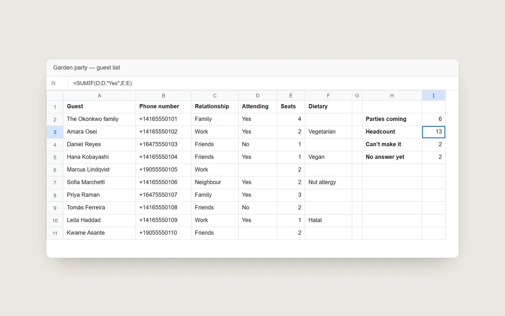
Task: Select column G header
Action: pyautogui.click(x=357, y=96)
